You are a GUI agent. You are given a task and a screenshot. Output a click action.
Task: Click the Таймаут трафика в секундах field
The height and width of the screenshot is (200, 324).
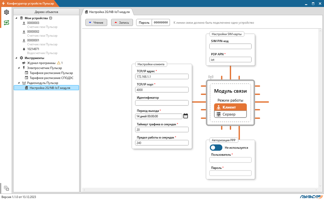click(x=162, y=130)
